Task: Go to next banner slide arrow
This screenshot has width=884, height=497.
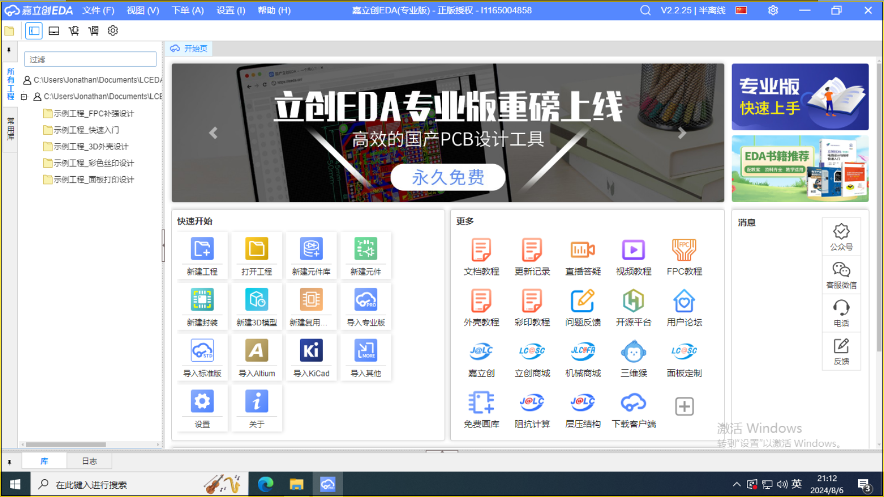Action: [x=682, y=133]
